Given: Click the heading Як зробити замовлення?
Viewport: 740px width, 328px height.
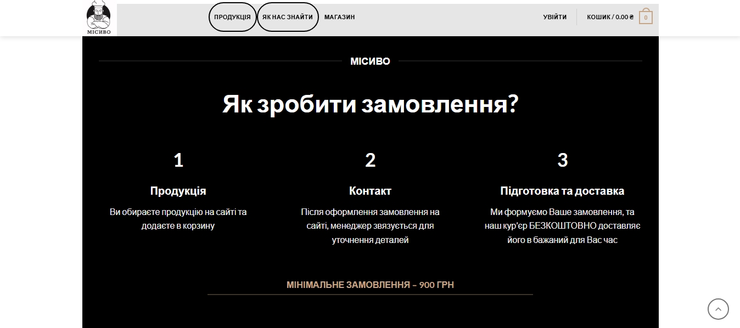Looking at the screenshot, I should pos(370,104).
